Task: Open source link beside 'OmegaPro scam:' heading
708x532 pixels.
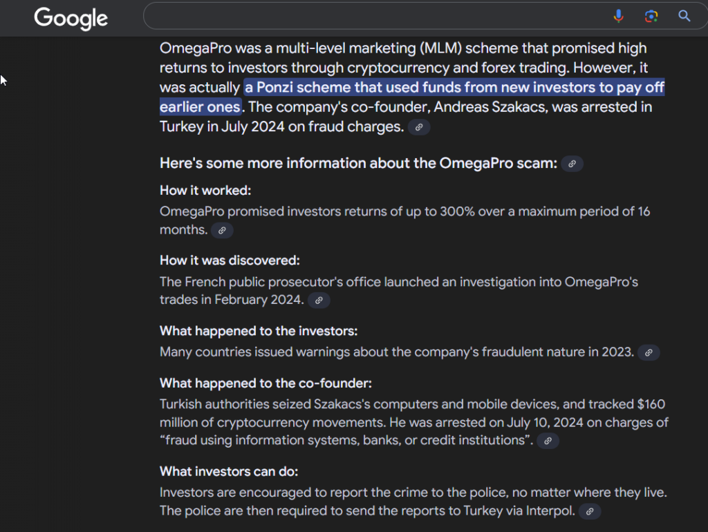Action: (x=572, y=164)
